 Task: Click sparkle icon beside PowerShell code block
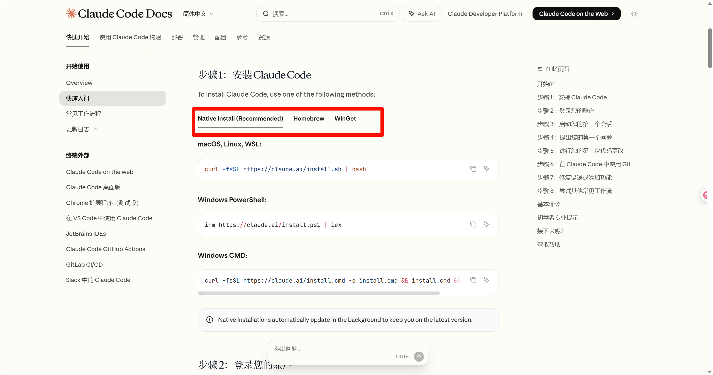(486, 224)
